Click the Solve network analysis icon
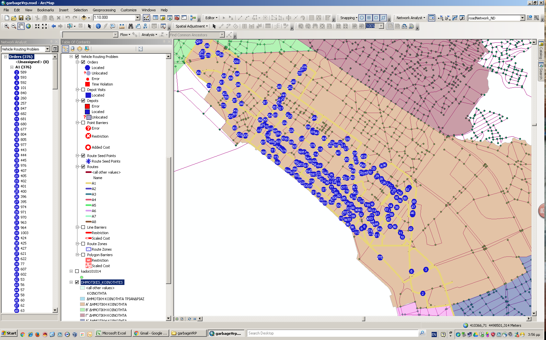The height and width of the screenshot is (340, 546). point(455,18)
